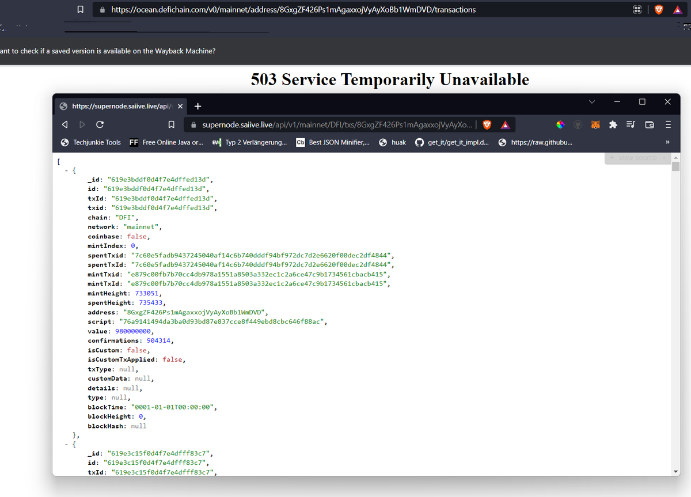Open the Techjunkie Tools bookmark
Screen dimensions: 691x497
(x=91, y=142)
